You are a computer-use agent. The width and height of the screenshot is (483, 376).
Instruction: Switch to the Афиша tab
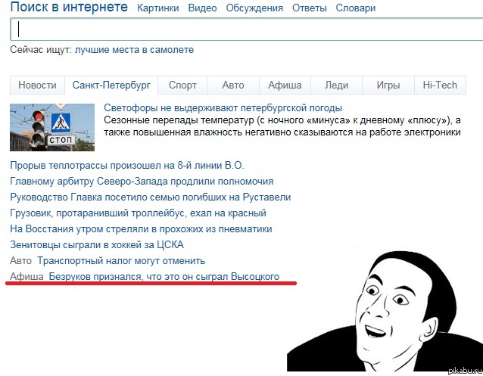[285, 85]
